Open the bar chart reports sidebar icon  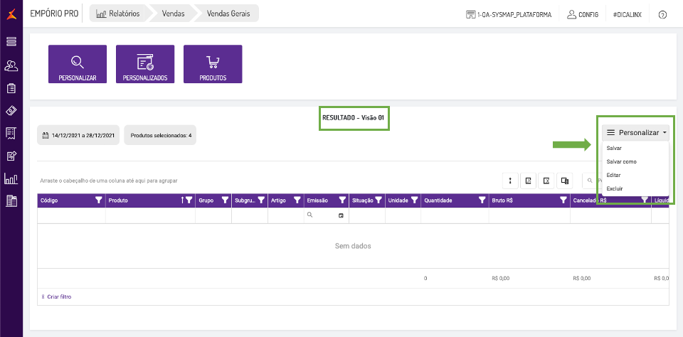pos(11,178)
